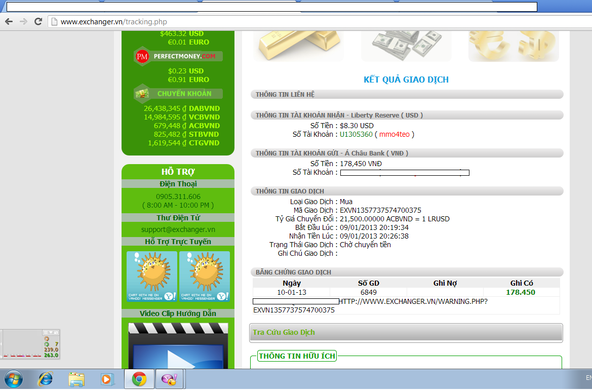Click the date cell 10-01-13
The image size is (592, 390).
(x=292, y=292)
